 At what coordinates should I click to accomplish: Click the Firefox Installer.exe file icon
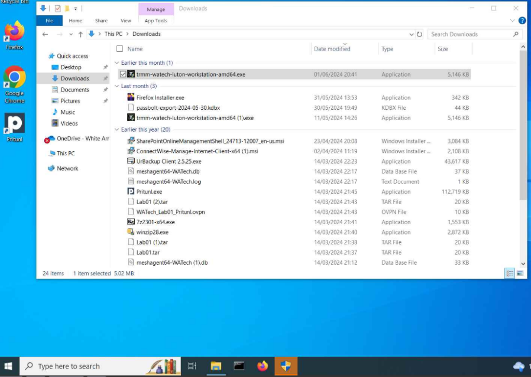pos(131,97)
